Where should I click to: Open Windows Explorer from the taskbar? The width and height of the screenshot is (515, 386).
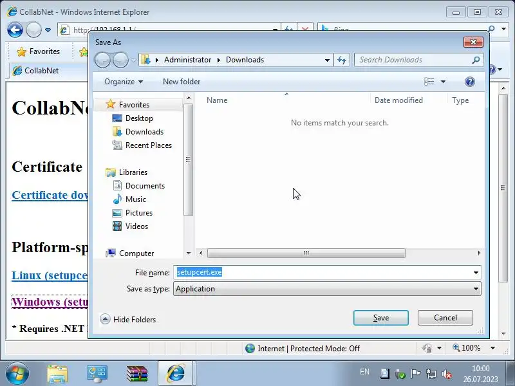click(x=57, y=374)
